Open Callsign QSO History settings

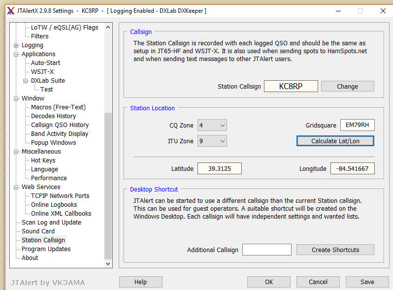click(x=60, y=125)
